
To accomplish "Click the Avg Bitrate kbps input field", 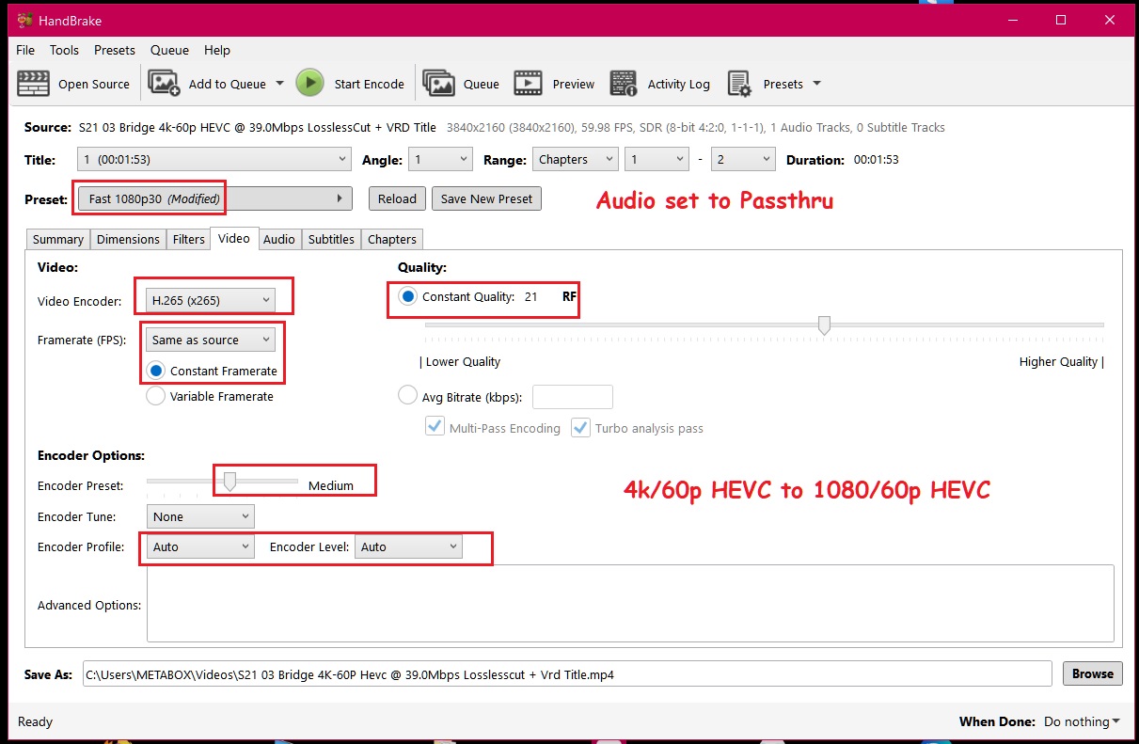I will click(573, 397).
